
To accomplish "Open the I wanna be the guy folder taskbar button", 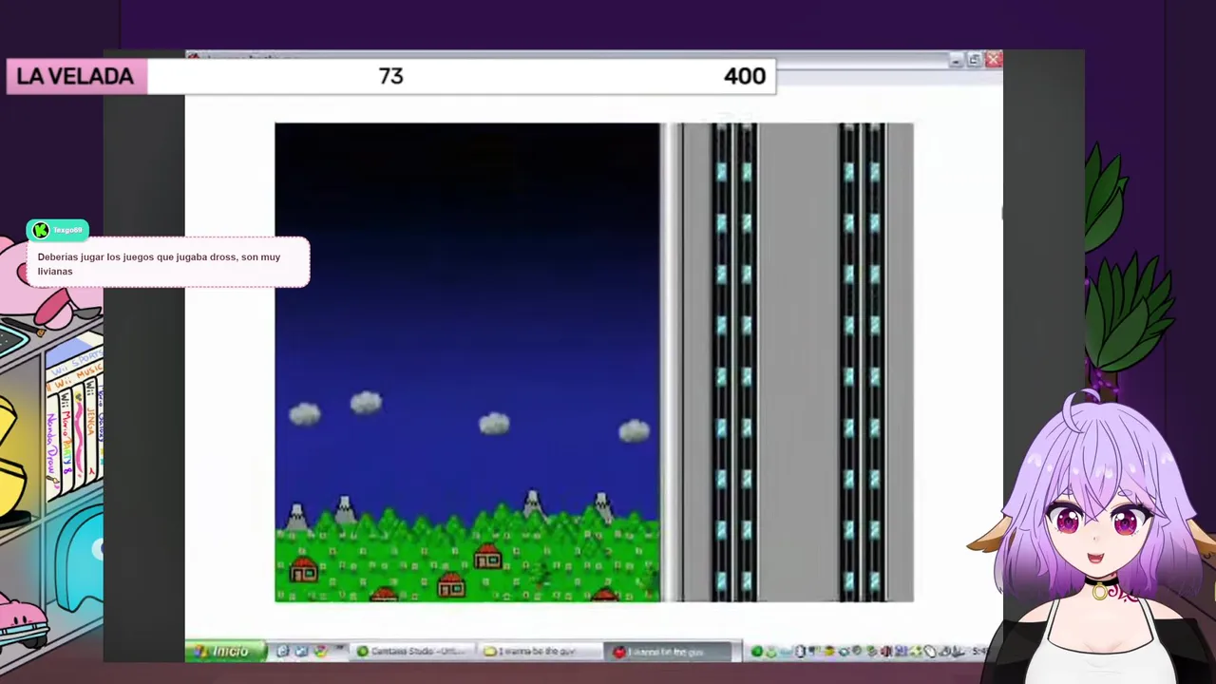I will point(540,651).
